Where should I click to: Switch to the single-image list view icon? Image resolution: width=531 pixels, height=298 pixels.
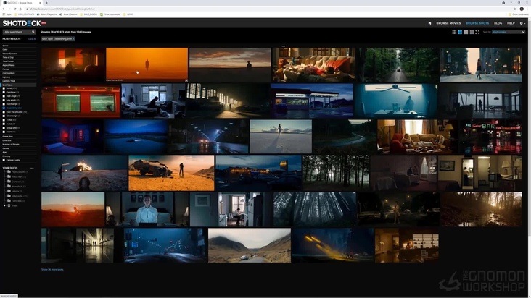tap(472, 32)
